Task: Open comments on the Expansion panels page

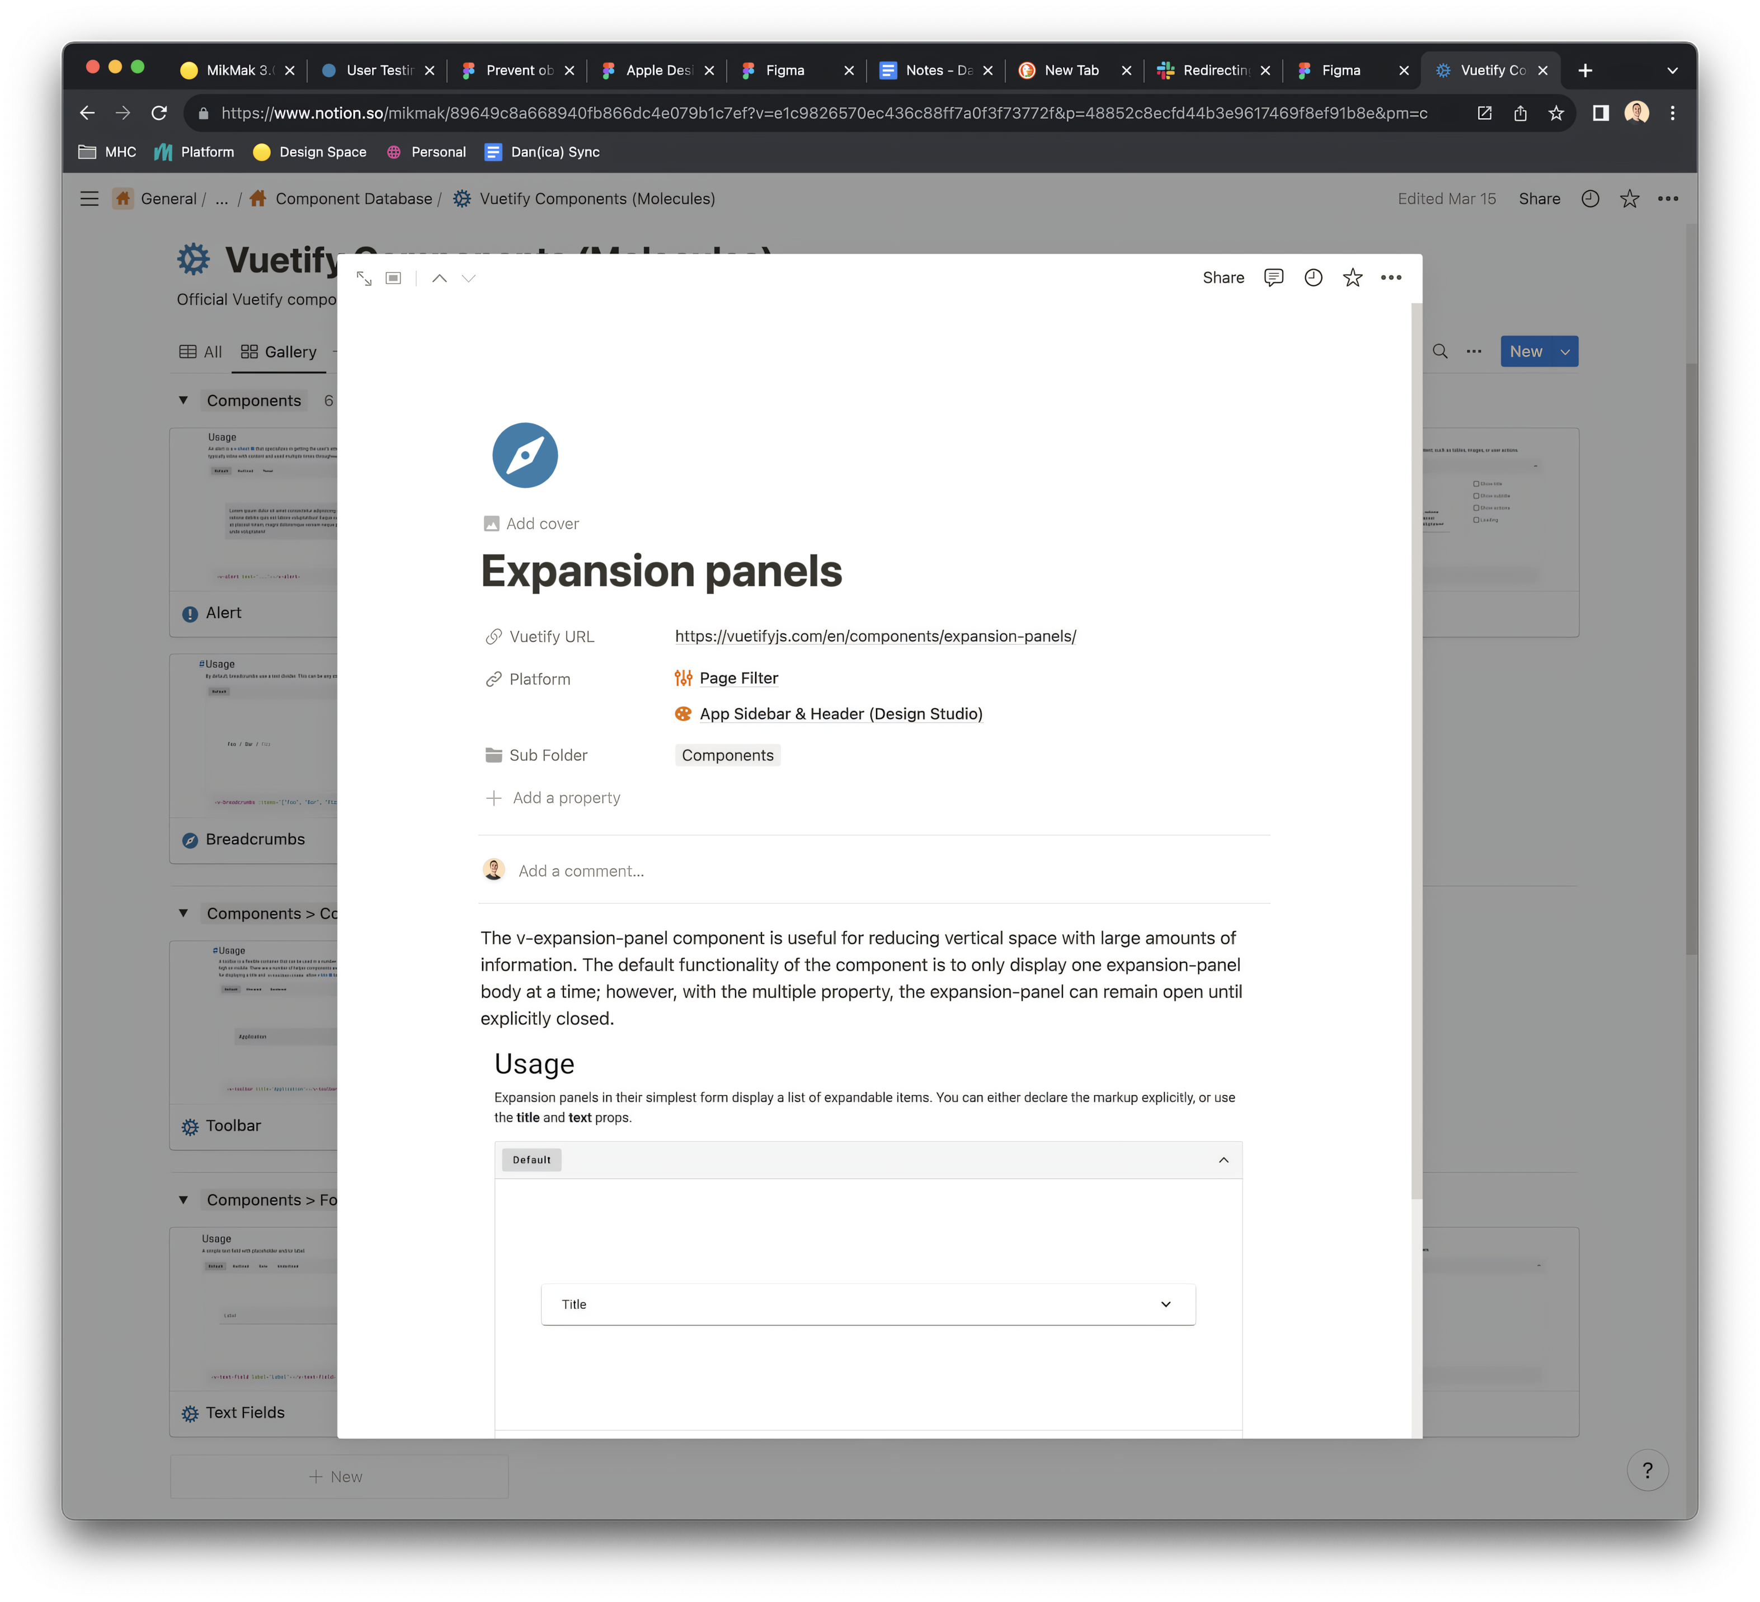Action: (1274, 277)
